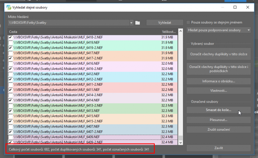Screen dimensions: 258x158
Task: Open the search location dropdown arrow
Action: tap(131, 23)
